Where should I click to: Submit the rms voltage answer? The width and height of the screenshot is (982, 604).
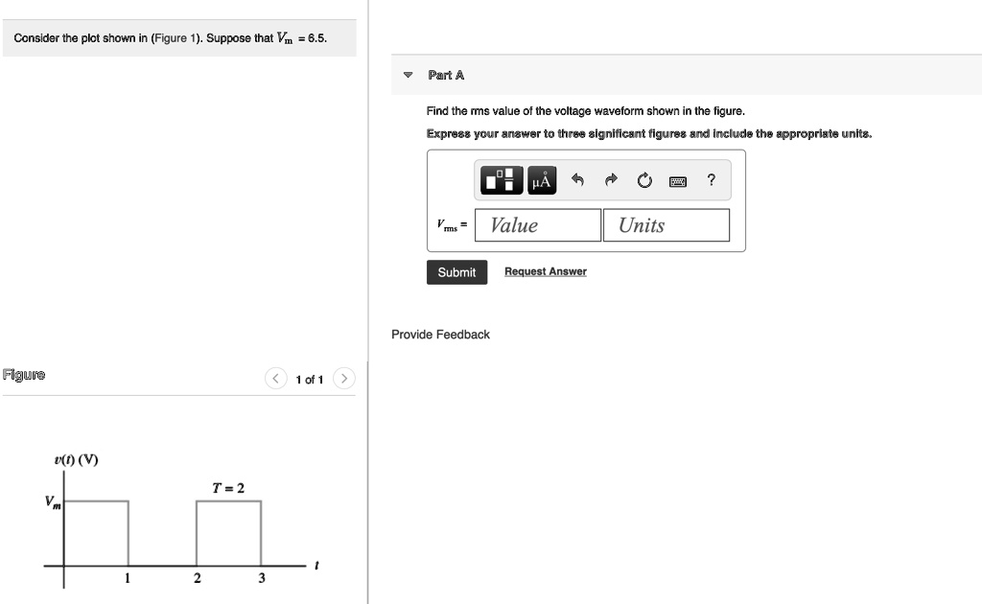(x=456, y=272)
